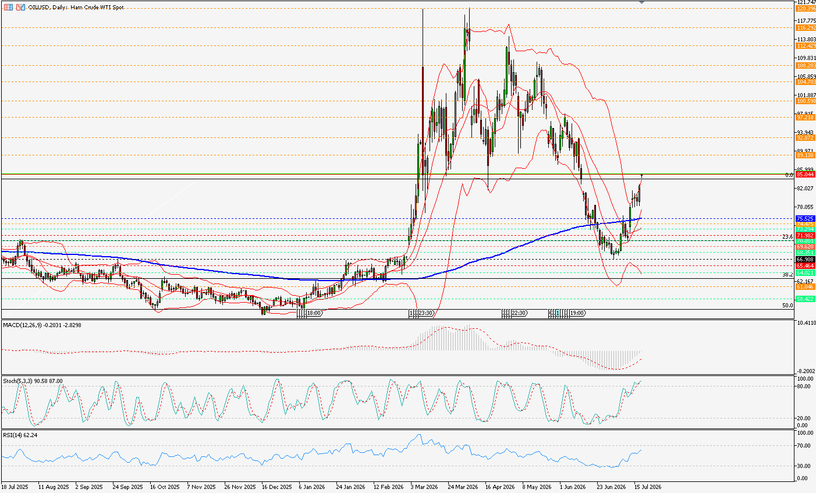816x493 pixels.
Task: Click the RSI(14) 62.24 indicator label
Action: (x=19, y=434)
